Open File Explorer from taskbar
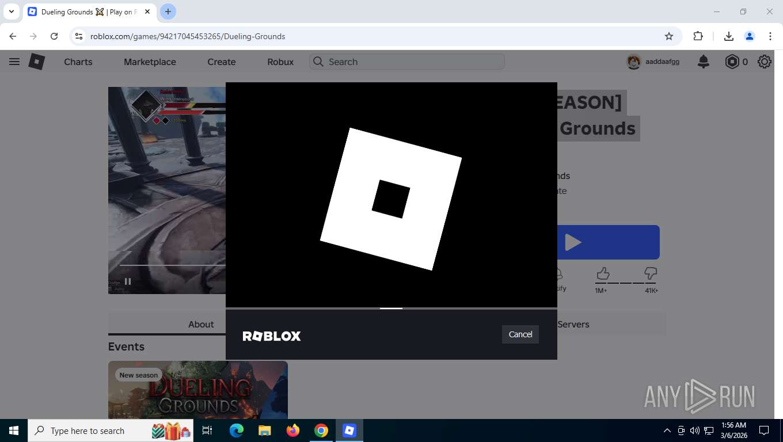The image size is (783, 442). click(264, 430)
